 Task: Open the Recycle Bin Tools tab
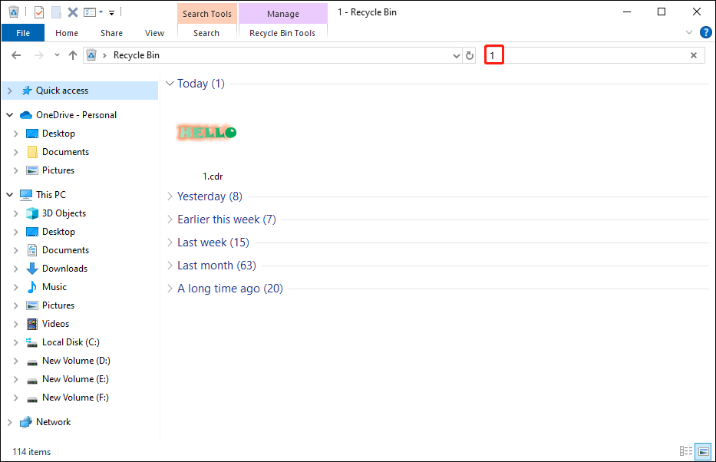282,33
